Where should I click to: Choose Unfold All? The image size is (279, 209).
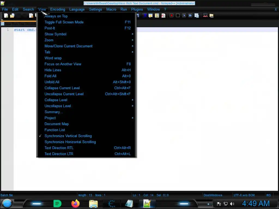[x=86, y=82]
